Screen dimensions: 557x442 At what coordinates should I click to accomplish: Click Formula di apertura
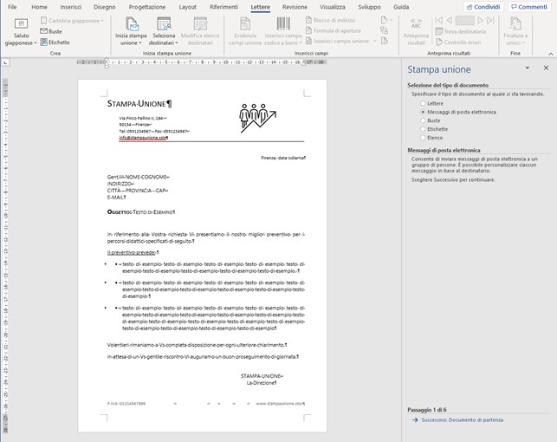[334, 30]
